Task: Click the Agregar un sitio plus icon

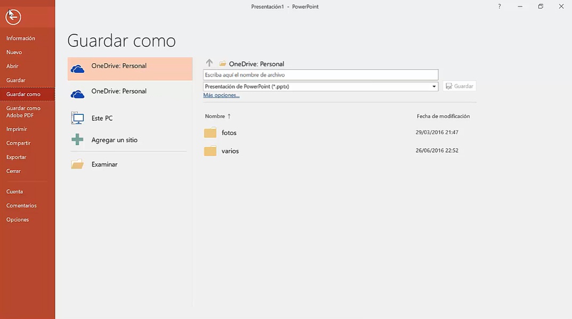Action: click(x=76, y=139)
